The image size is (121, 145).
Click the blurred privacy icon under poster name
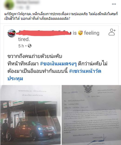28,7
